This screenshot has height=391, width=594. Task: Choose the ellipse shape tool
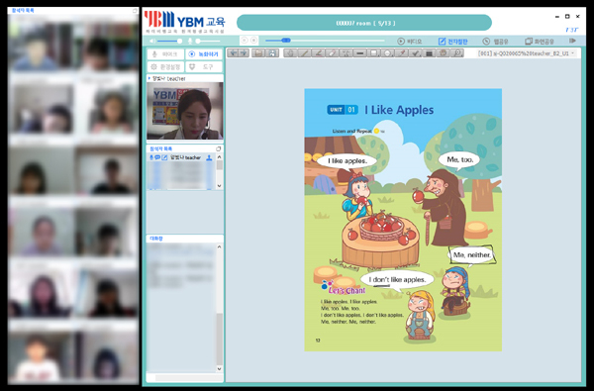click(x=387, y=53)
